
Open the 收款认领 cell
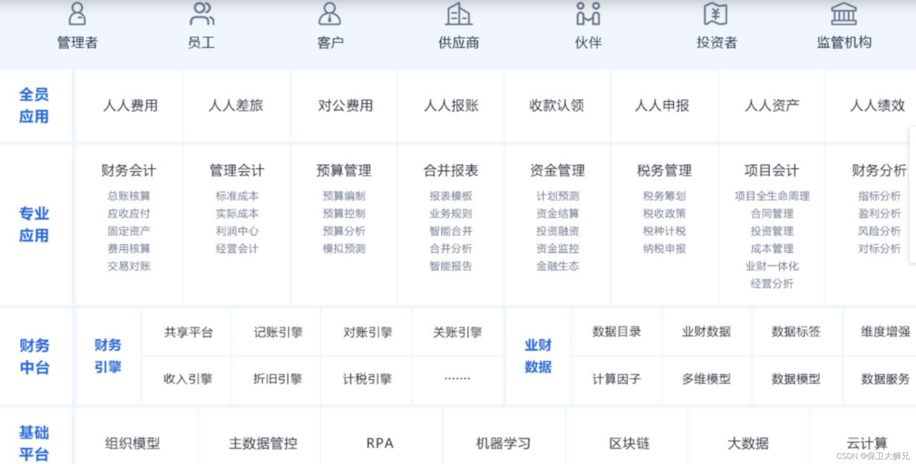tap(557, 105)
